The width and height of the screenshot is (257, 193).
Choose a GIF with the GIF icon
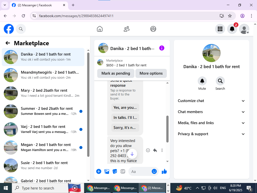[x=123, y=172]
